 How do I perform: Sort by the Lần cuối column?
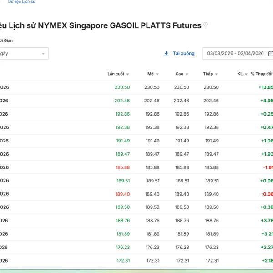(118, 74)
